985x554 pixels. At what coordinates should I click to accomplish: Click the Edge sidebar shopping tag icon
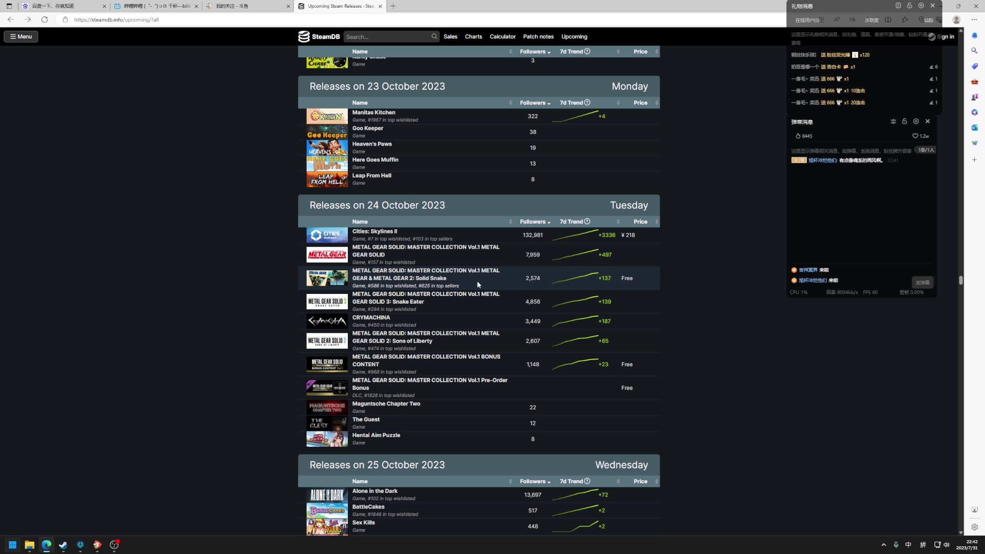click(x=974, y=66)
